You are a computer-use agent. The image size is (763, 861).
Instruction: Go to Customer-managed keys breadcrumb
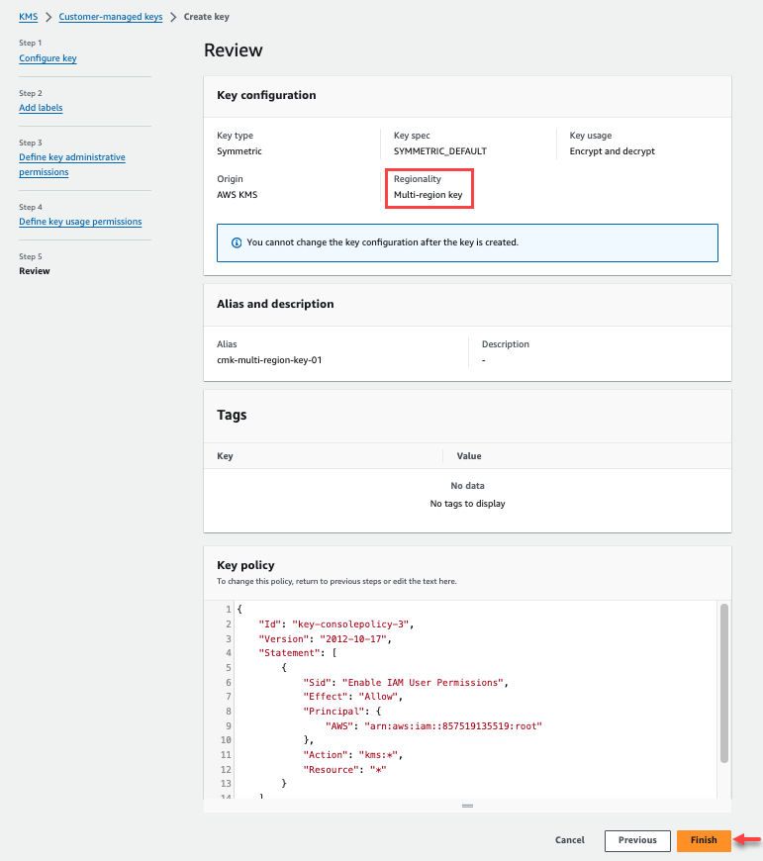[110, 17]
